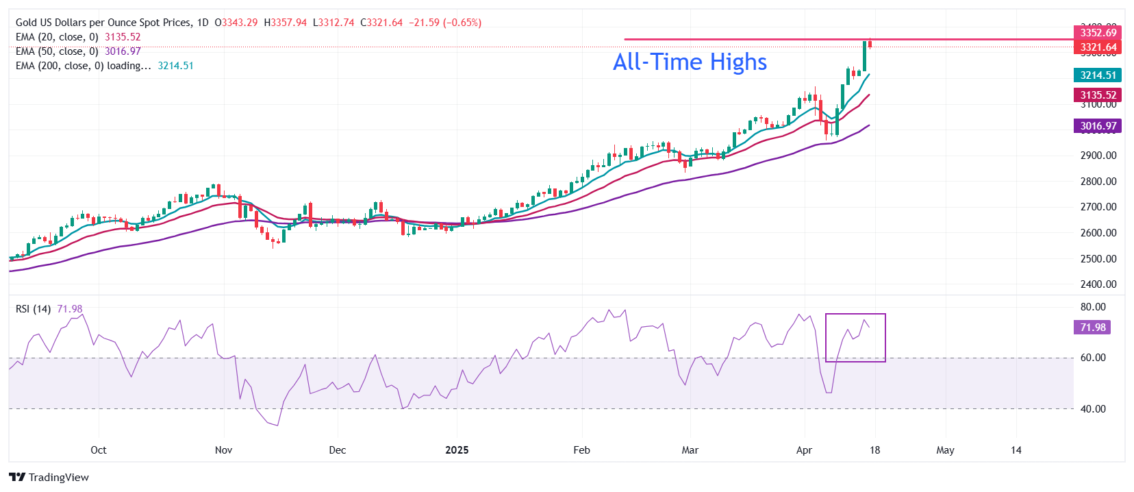
Task: Select the teal 3214.51 EMA price tag
Action: (1096, 75)
